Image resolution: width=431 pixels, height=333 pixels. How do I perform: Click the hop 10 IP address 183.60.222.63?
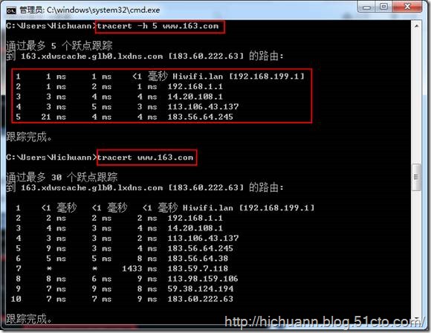[x=201, y=299]
